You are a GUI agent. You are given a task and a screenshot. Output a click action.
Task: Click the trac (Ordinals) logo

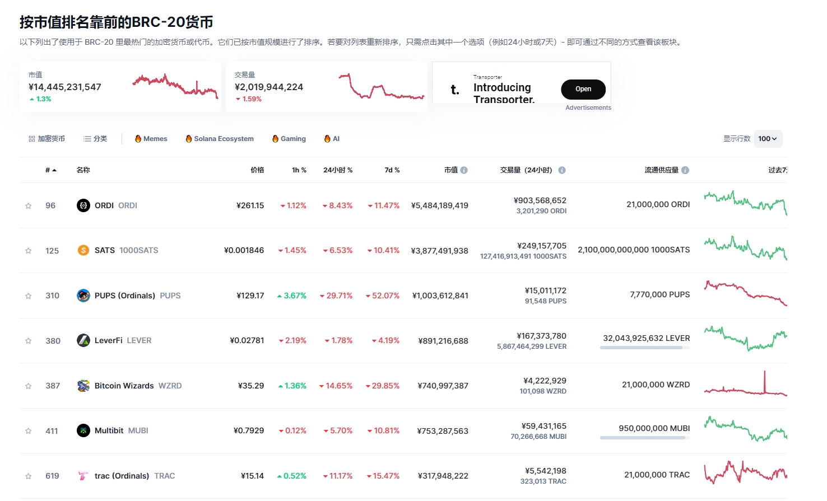(x=83, y=476)
